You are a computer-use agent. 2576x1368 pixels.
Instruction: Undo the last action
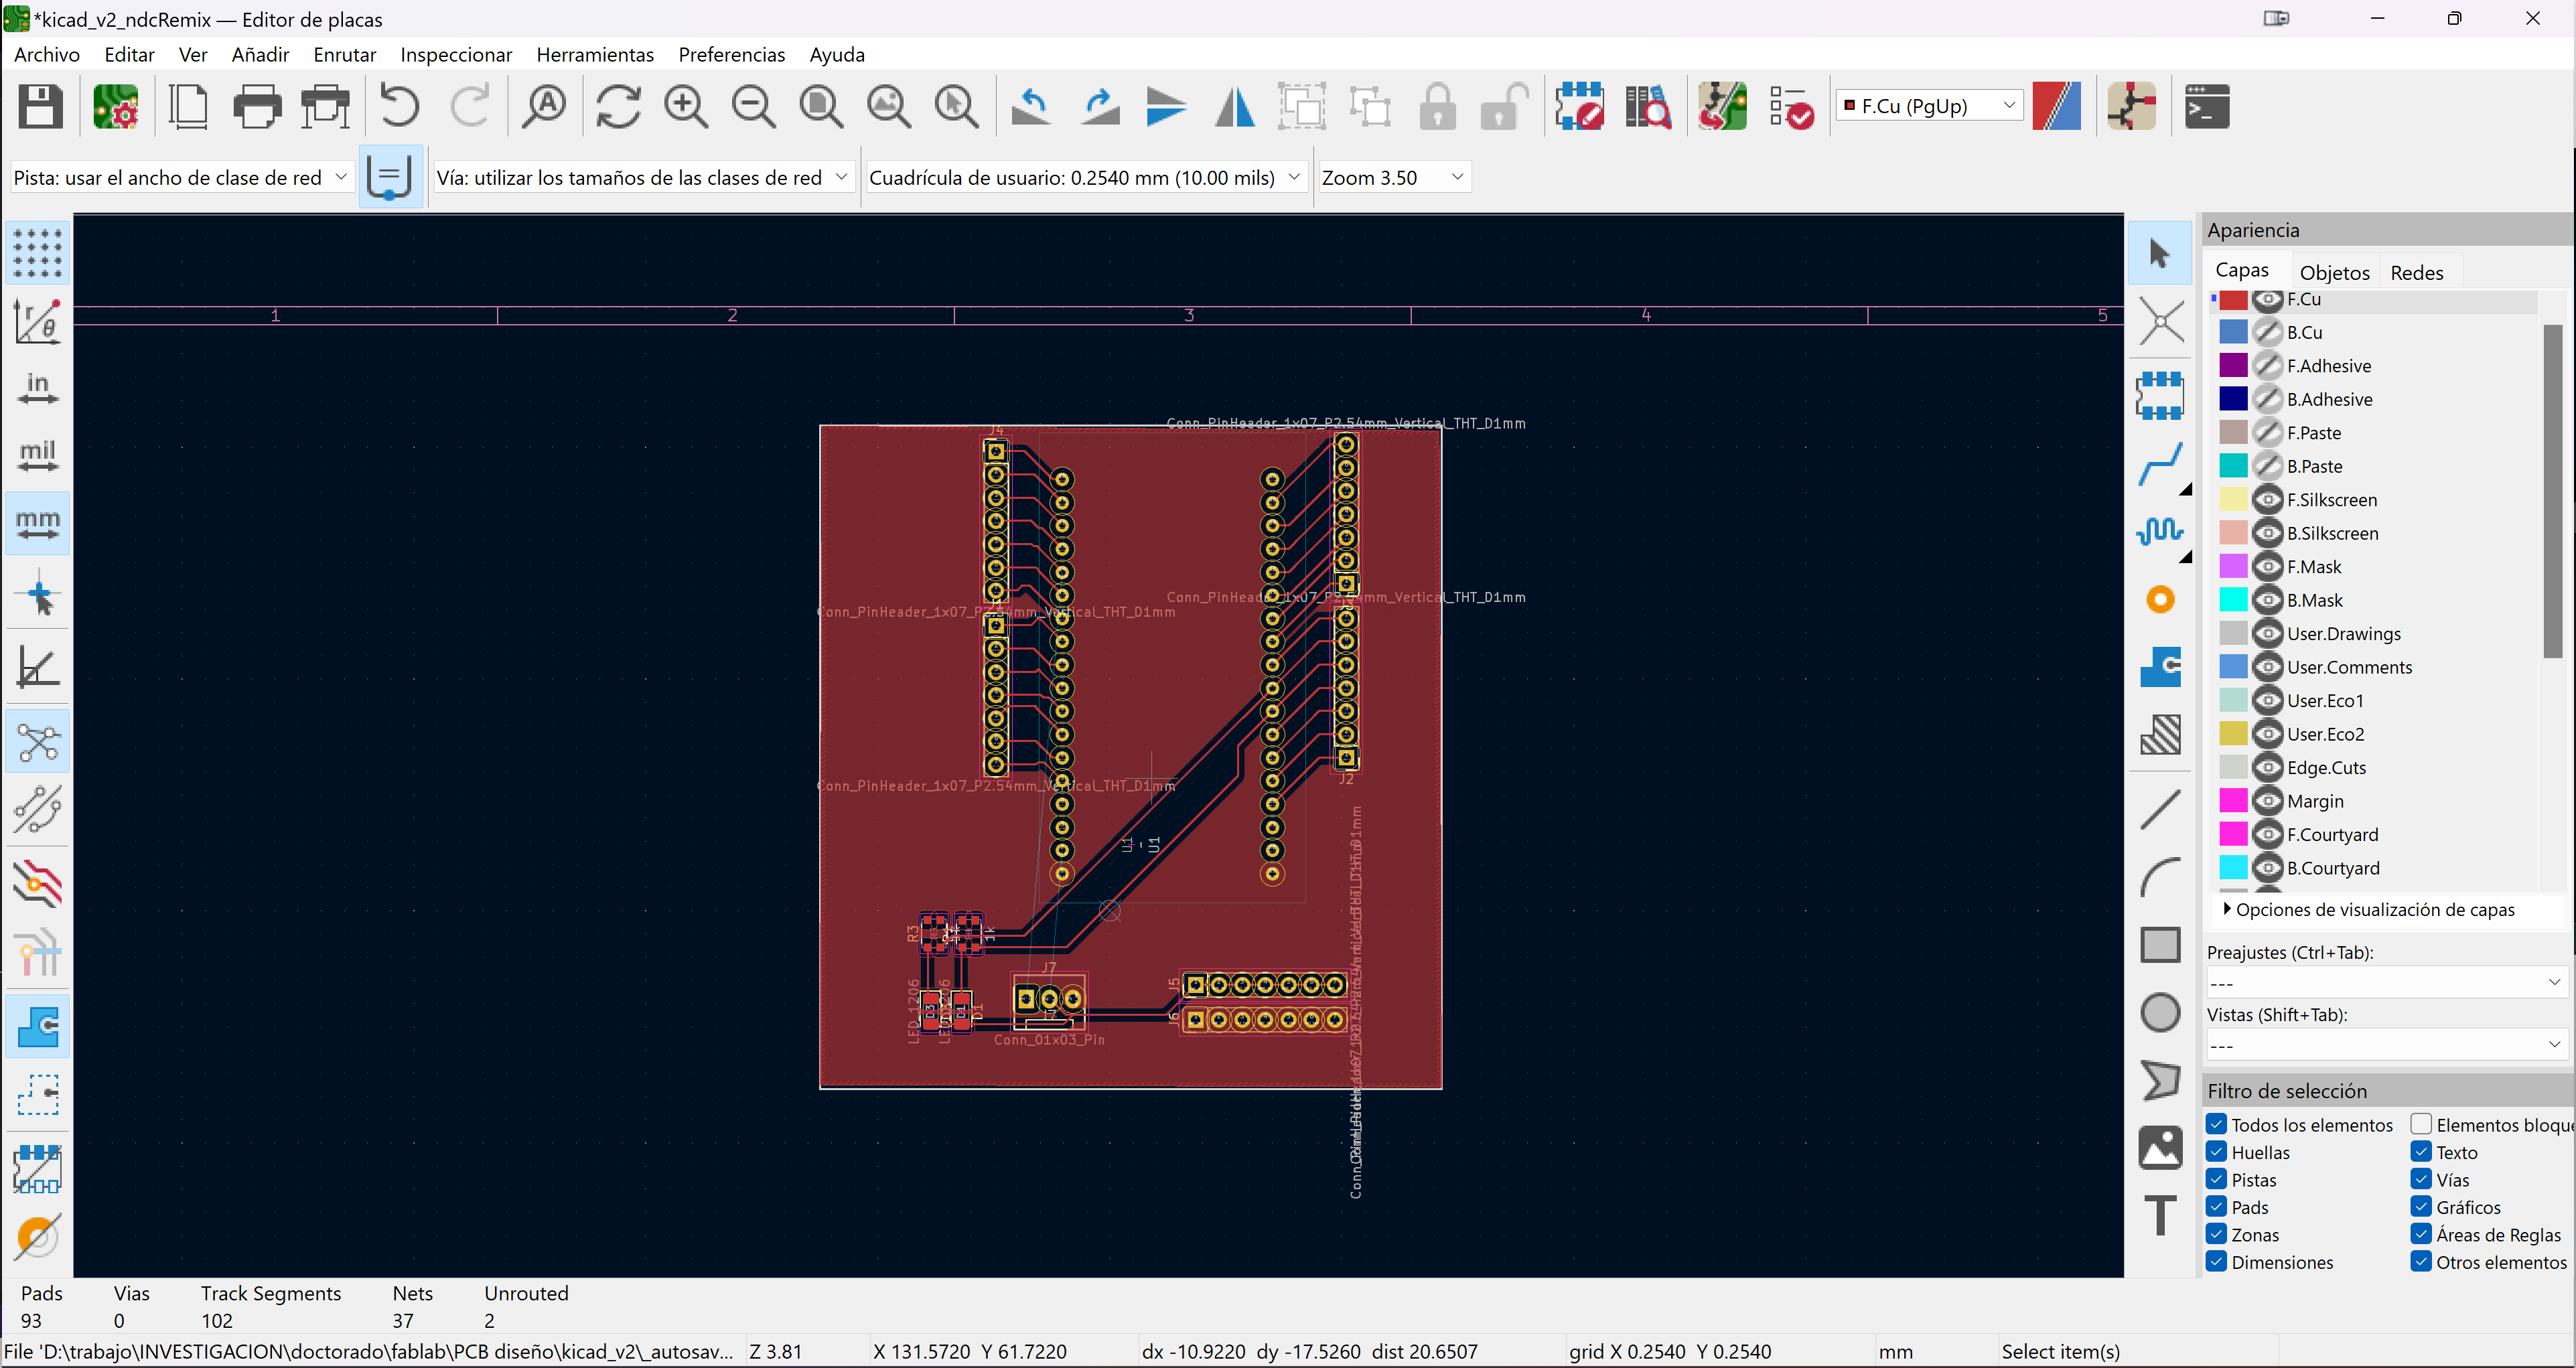tap(399, 106)
